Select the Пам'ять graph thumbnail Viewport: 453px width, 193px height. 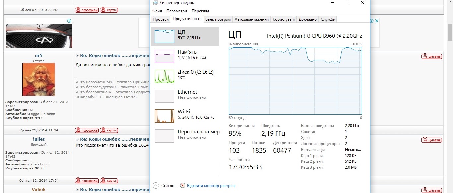click(x=164, y=56)
